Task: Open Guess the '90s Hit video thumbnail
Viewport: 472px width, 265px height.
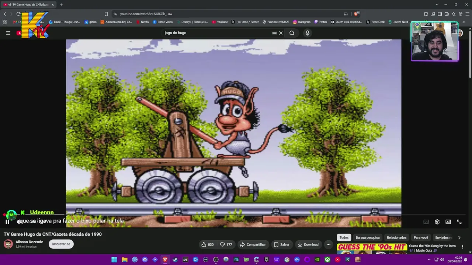Action: (x=372, y=249)
